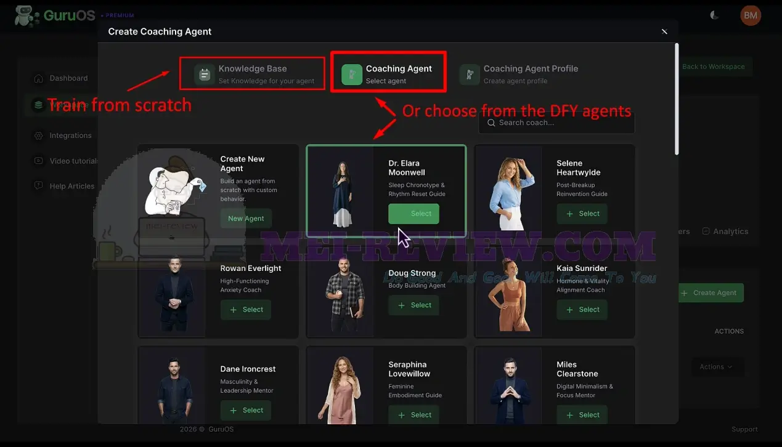Select the Coaching Agent step tab
This screenshot has width=782, height=447.
point(388,74)
